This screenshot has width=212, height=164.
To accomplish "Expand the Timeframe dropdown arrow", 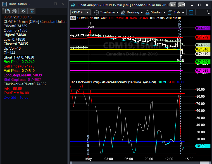I will (117, 13).
